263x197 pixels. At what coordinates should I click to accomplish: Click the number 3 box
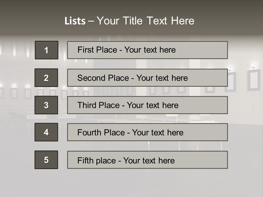tap(46, 105)
